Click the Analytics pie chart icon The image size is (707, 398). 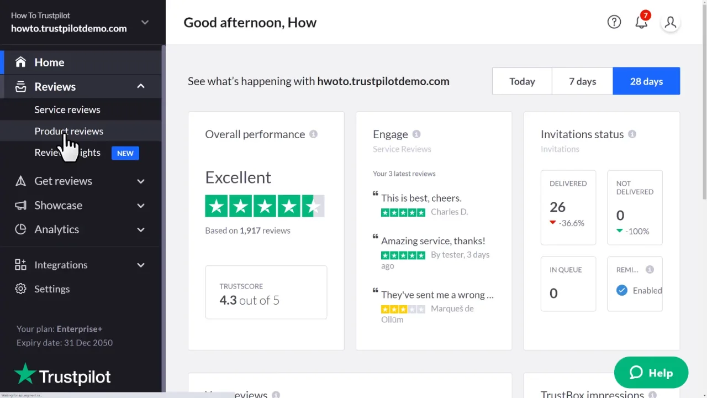coord(20,229)
